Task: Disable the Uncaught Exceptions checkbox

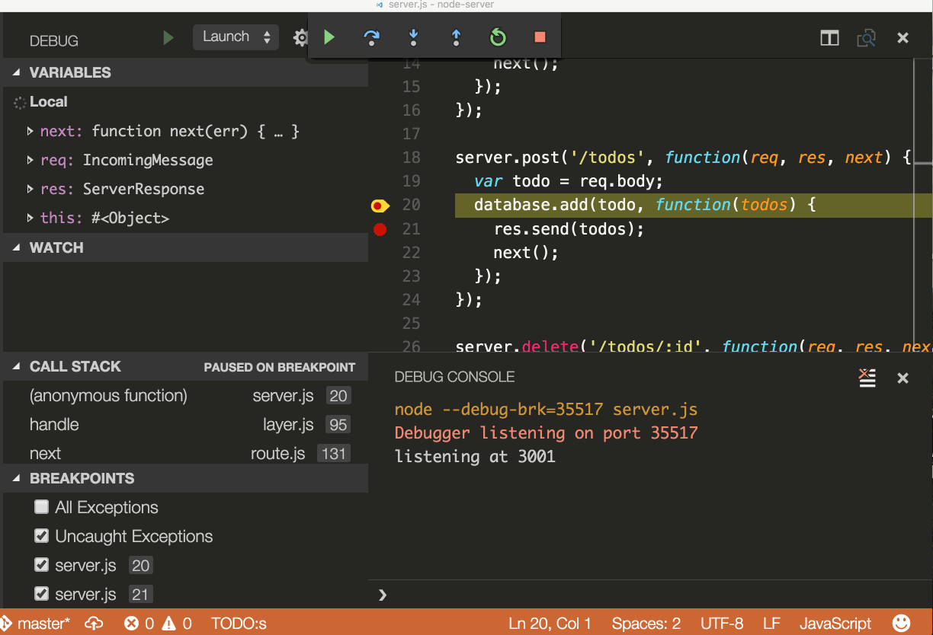Action: [x=41, y=536]
